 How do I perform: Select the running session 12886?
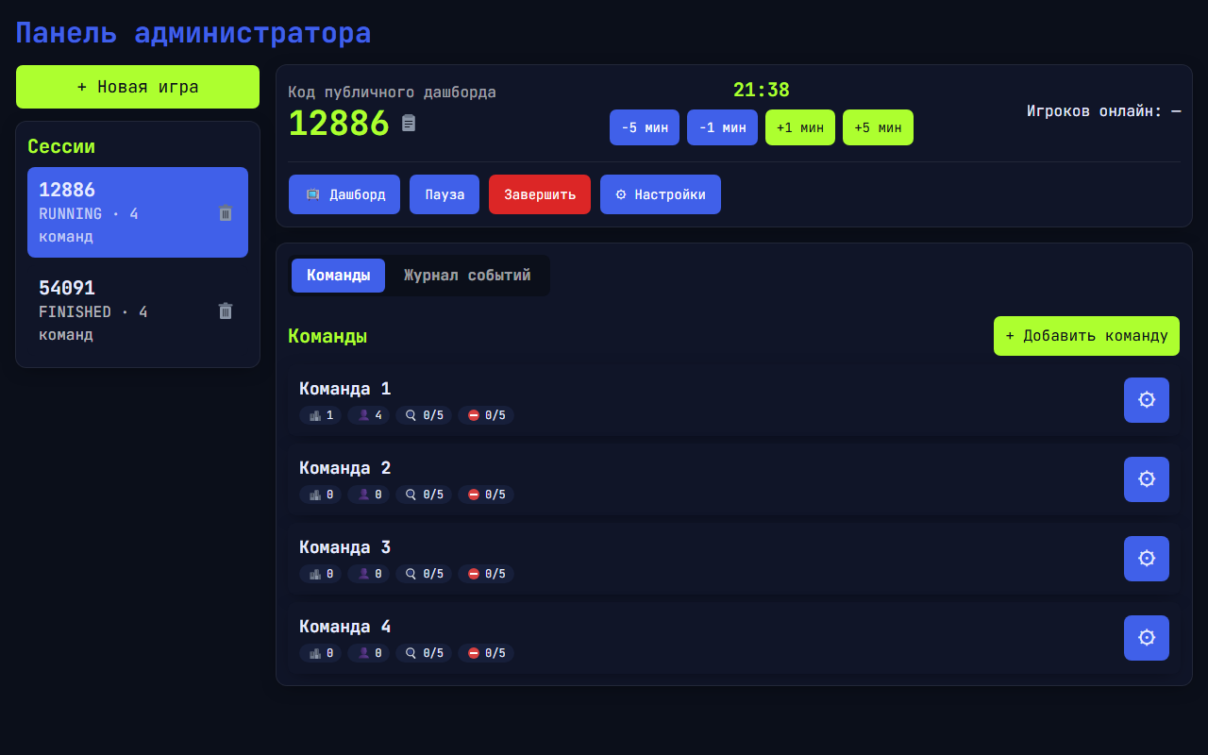(138, 212)
